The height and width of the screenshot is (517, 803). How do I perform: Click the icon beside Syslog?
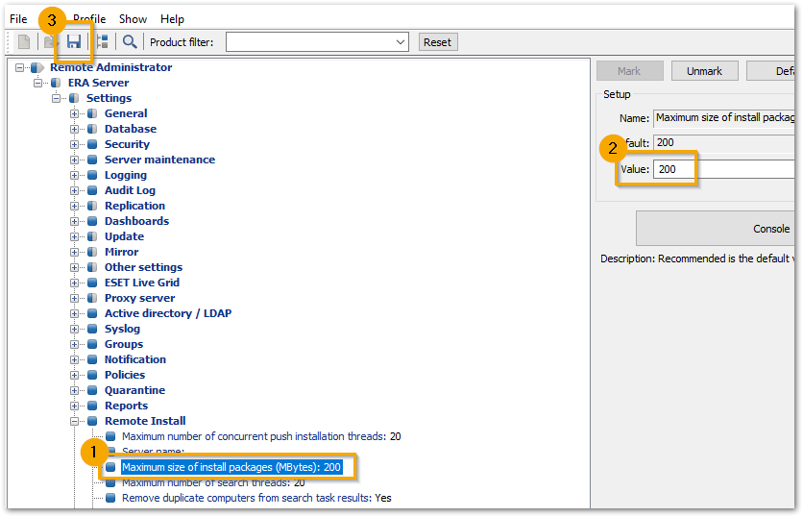point(93,329)
